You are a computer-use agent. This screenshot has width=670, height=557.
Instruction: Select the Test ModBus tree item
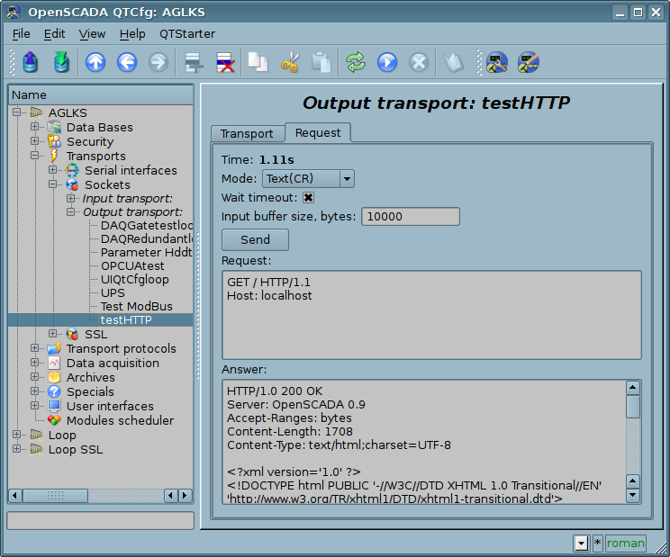pos(136,306)
